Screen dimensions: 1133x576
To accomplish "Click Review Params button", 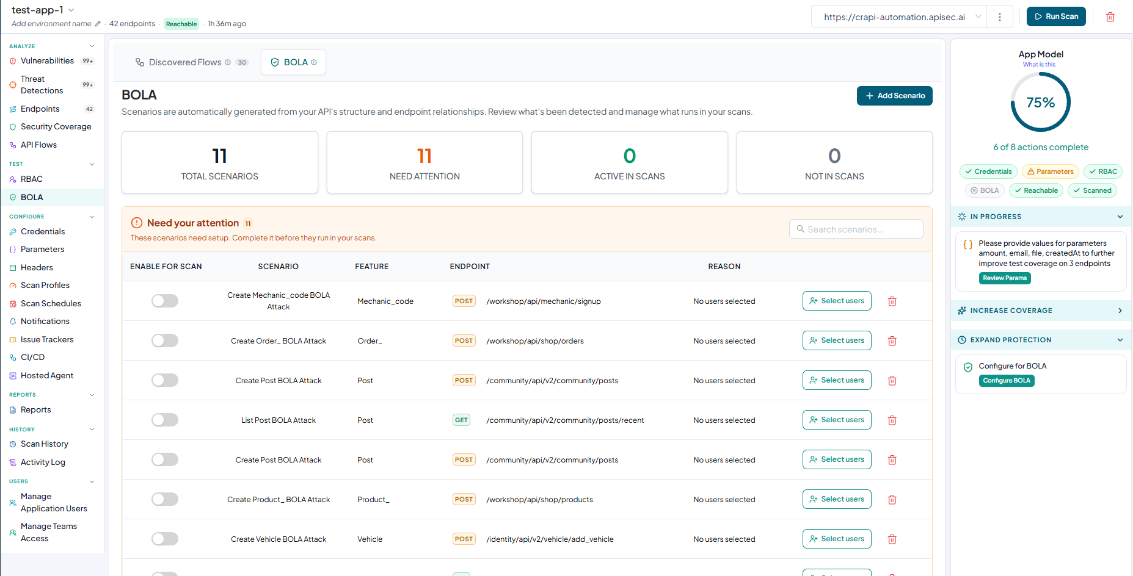I will coord(1005,278).
